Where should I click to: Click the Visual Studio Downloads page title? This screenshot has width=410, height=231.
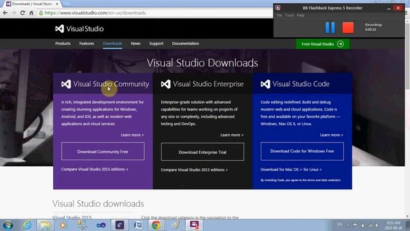(202, 63)
